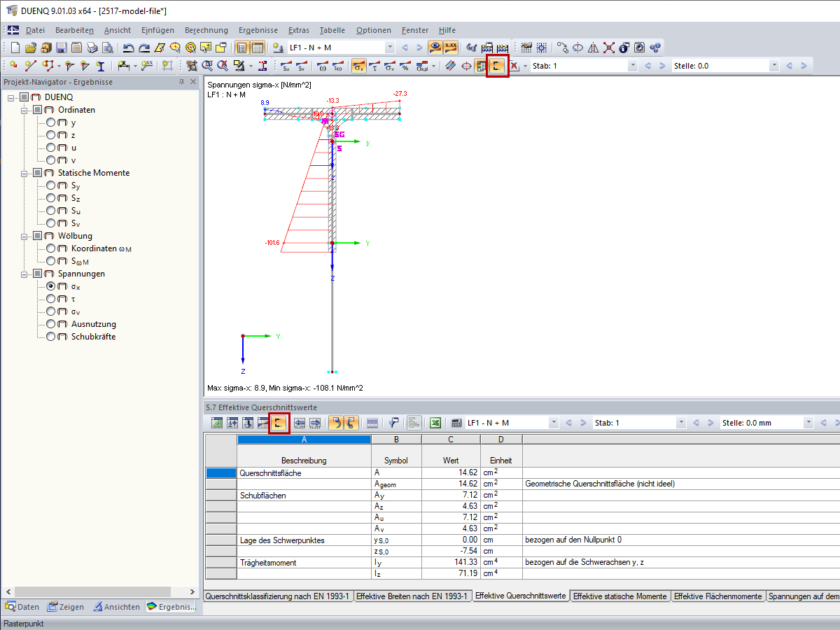840x630 pixels.
Task: Collapse the DUENQ root node
Action: 12,97
